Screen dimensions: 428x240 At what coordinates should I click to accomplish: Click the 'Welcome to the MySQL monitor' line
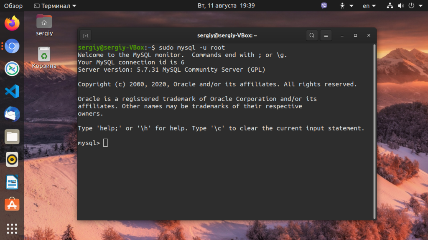[182, 55]
